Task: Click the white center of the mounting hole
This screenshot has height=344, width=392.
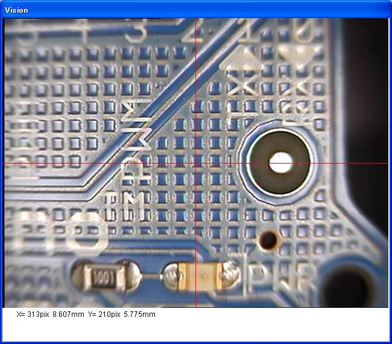Action: [281, 162]
